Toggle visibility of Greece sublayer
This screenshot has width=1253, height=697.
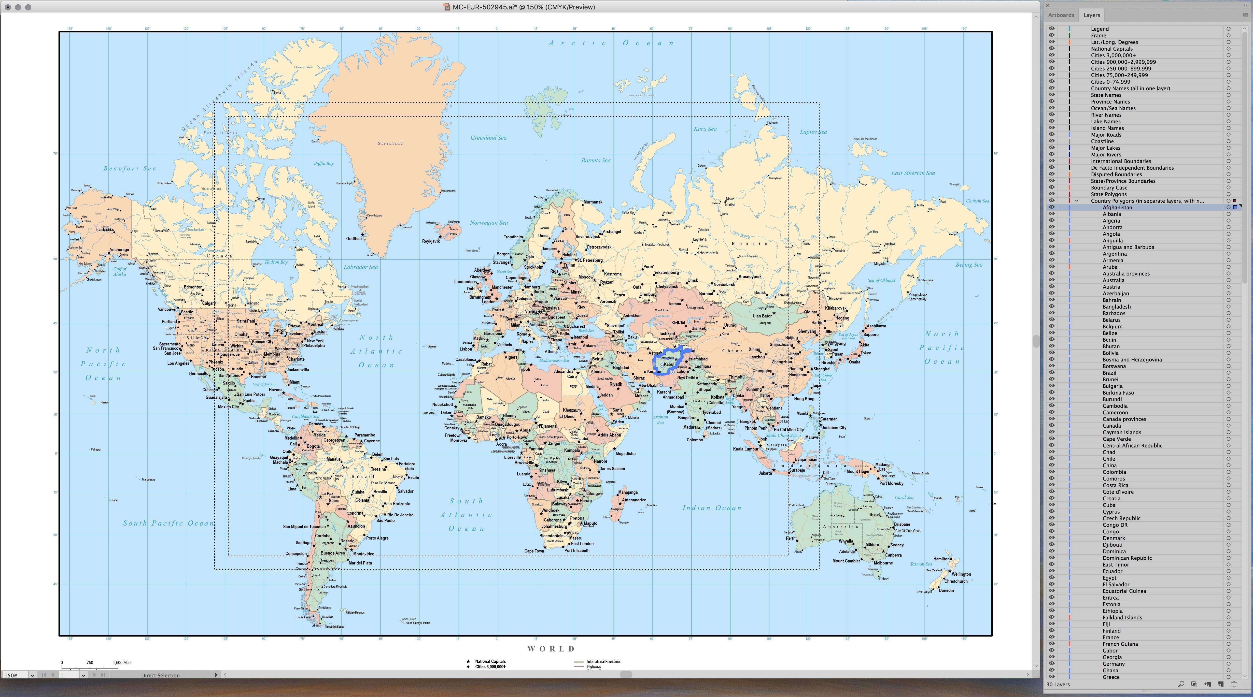1052,677
